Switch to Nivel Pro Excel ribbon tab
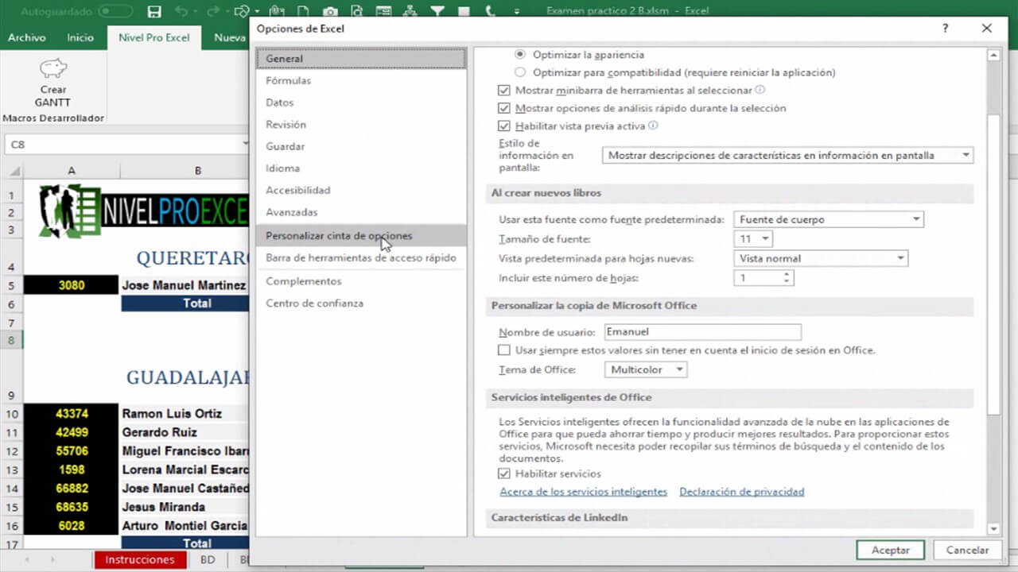The height and width of the screenshot is (572, 1018). [x=154, y=37]
